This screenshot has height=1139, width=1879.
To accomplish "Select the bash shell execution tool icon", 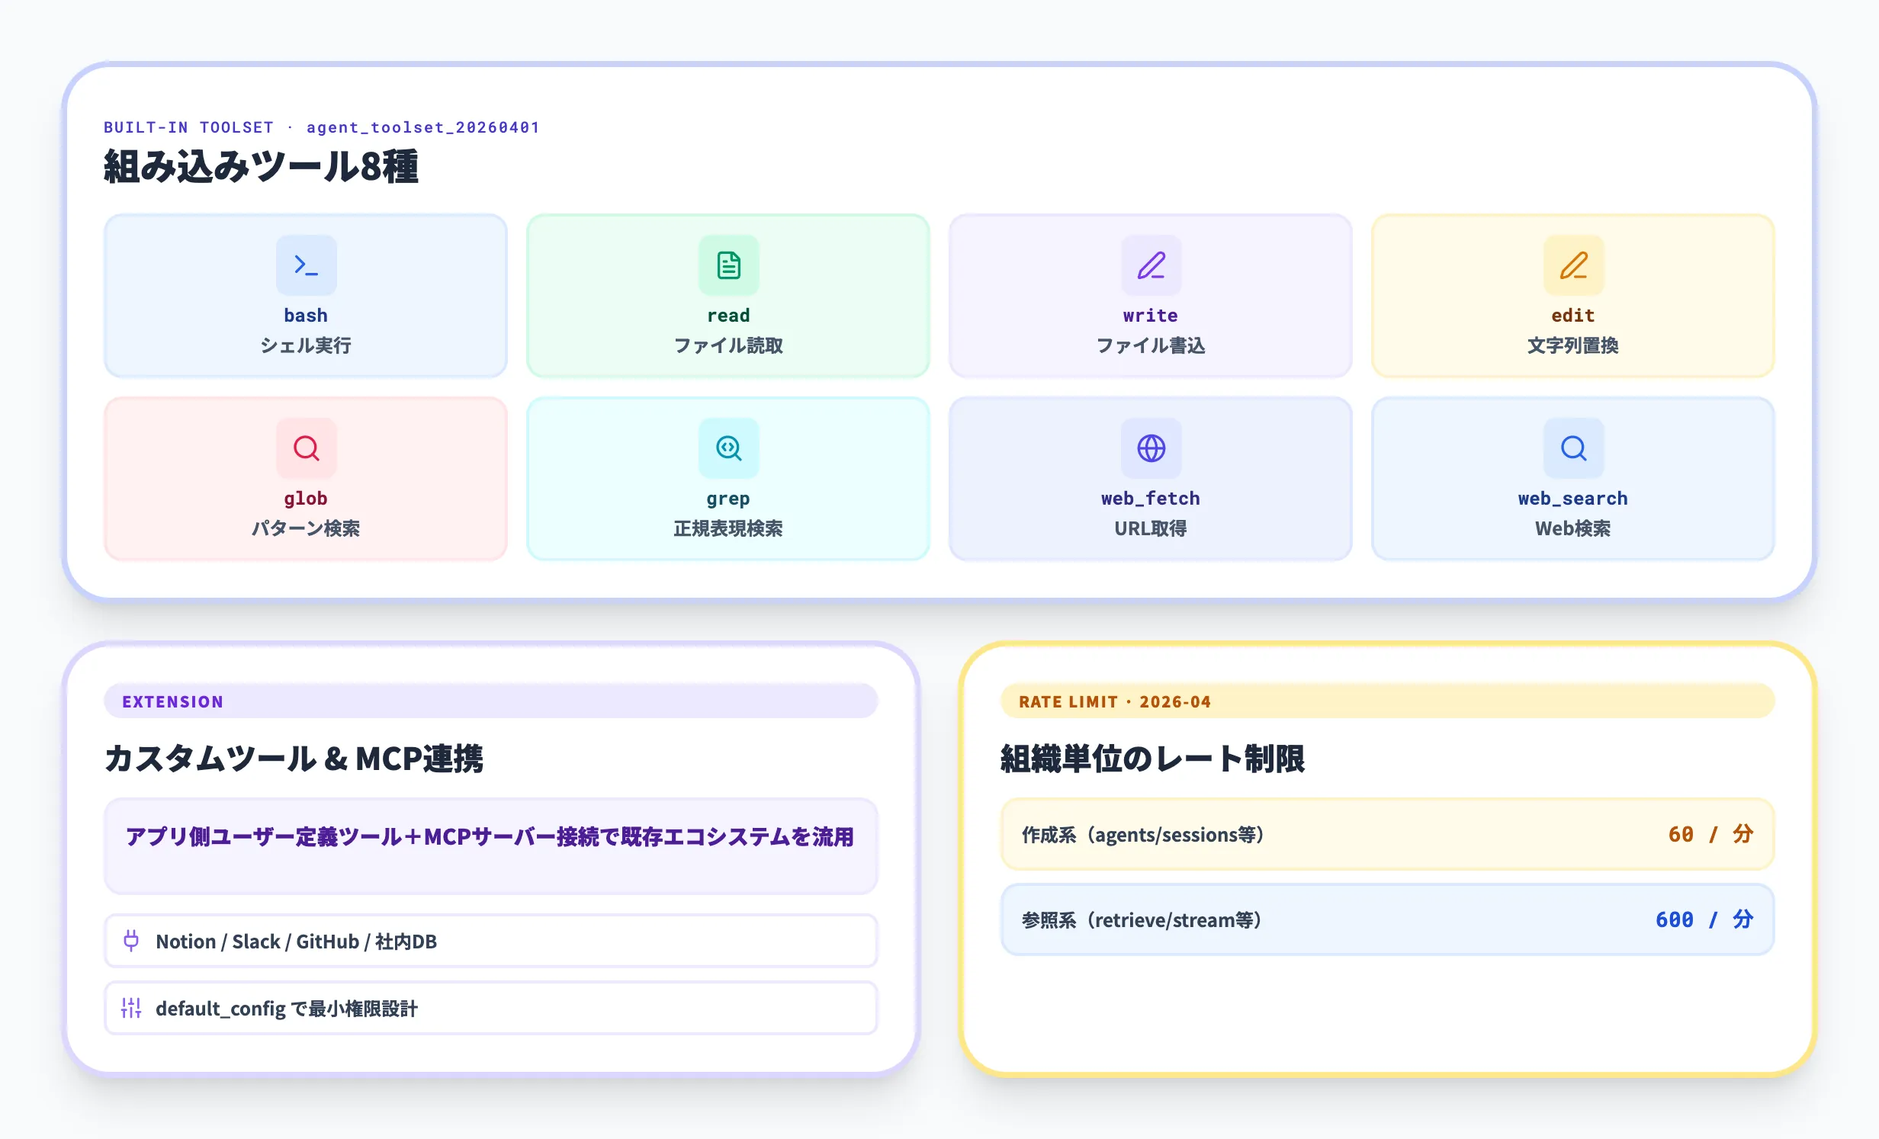I will 305,265.
